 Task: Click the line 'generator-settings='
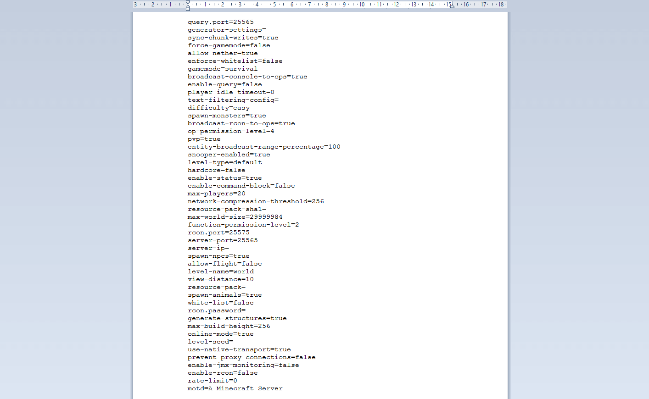point(227,30)
